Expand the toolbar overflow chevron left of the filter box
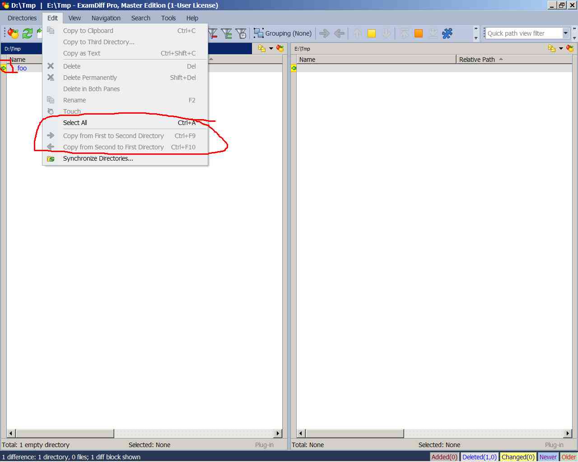The image size is (578, 462). coord(476,33)
